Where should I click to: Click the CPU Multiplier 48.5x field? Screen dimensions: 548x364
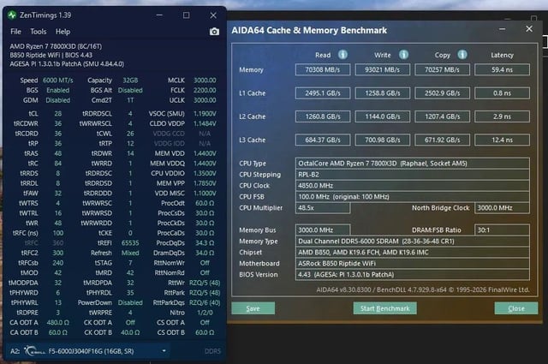click(x=323, y=208)
